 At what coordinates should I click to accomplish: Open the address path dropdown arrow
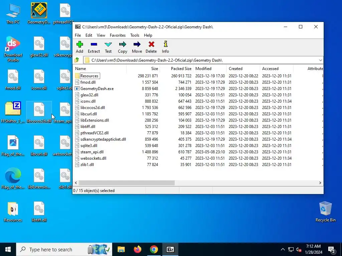pyautogui.click(x=320, y=60)
